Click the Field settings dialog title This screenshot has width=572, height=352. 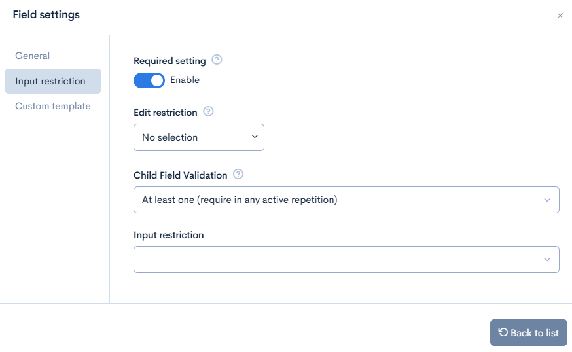tap(46, 15)
